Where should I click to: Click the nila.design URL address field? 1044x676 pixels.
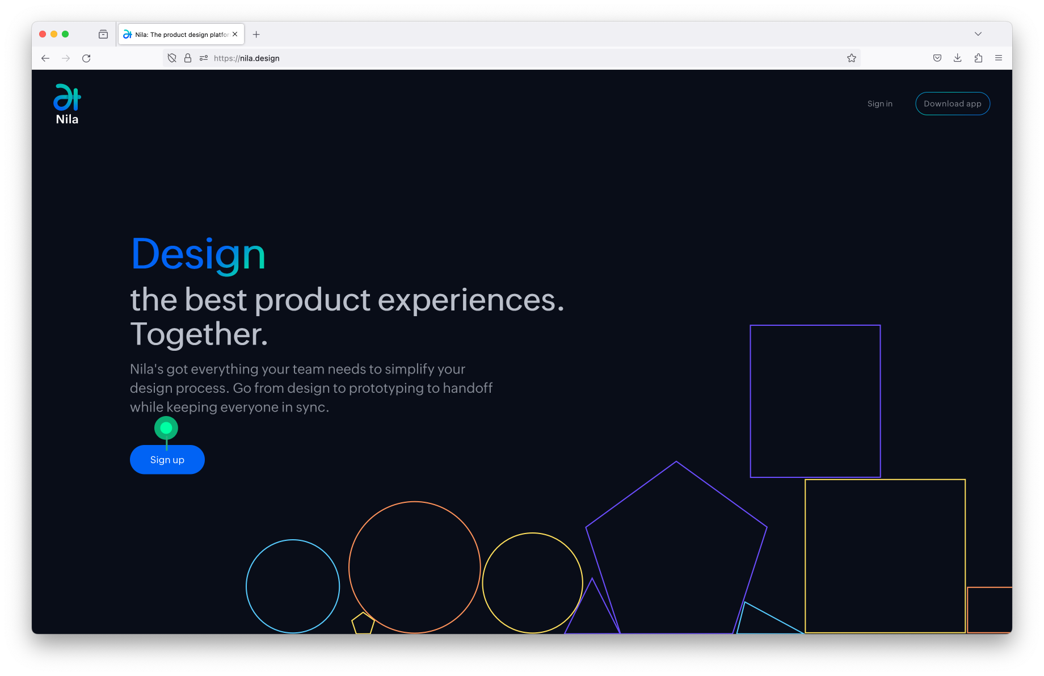click(511, 58)
